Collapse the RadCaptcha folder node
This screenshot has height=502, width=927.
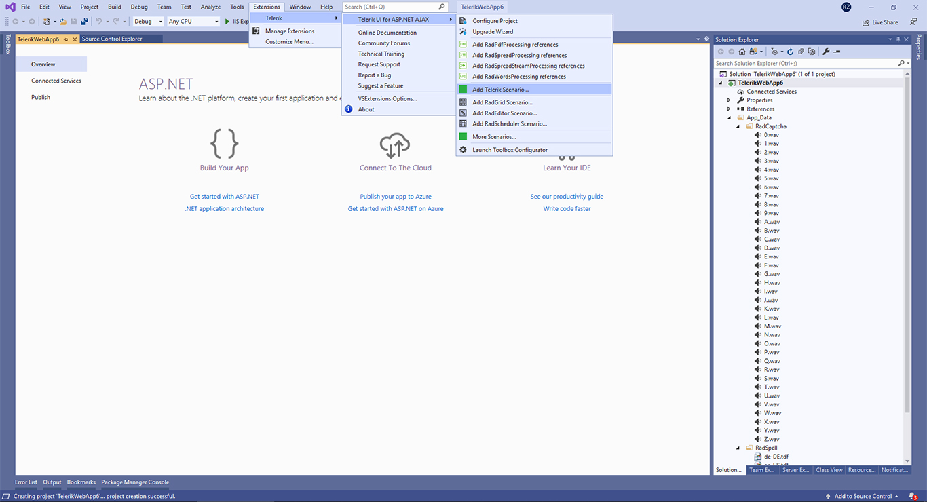(738, 125)
